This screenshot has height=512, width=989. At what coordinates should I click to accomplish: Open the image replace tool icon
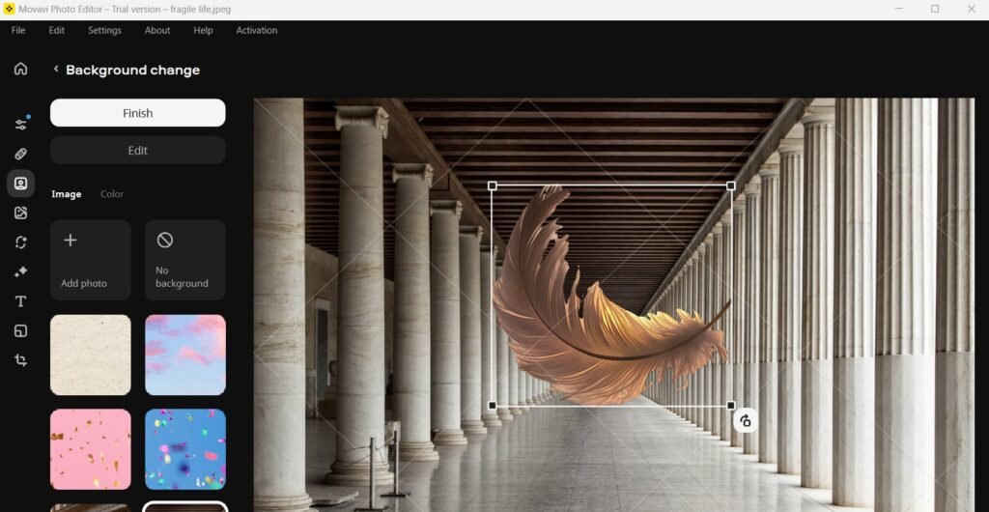pyautogui.click(x=20, y=213)
